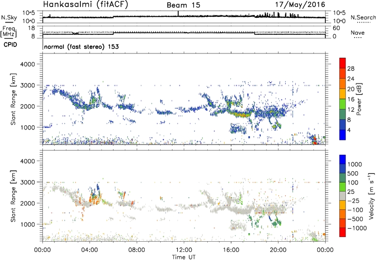Click the 24 label on power color bar
This screenshot has width=376, height=260.
(x=351, y=79)
